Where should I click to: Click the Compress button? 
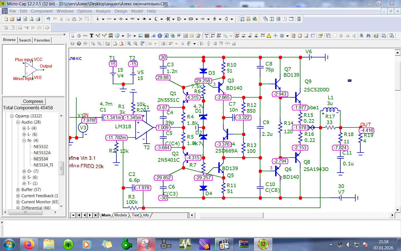coord(33,102)
